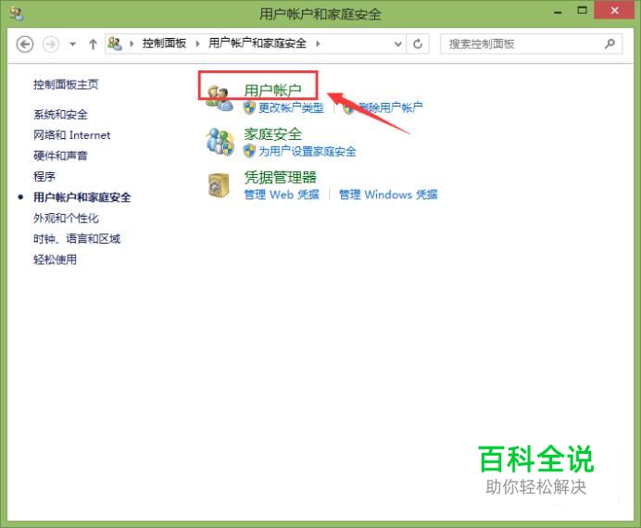The height and width of the screenshot is (528, 641).
Task: Refresh the control panel view
Action: tap(418, 44)
